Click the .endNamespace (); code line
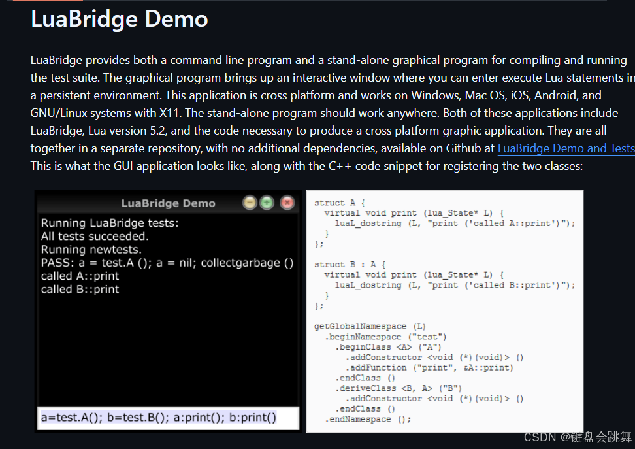Image resolution: width=635 pixels, height=449 pixels. [368, 420]
